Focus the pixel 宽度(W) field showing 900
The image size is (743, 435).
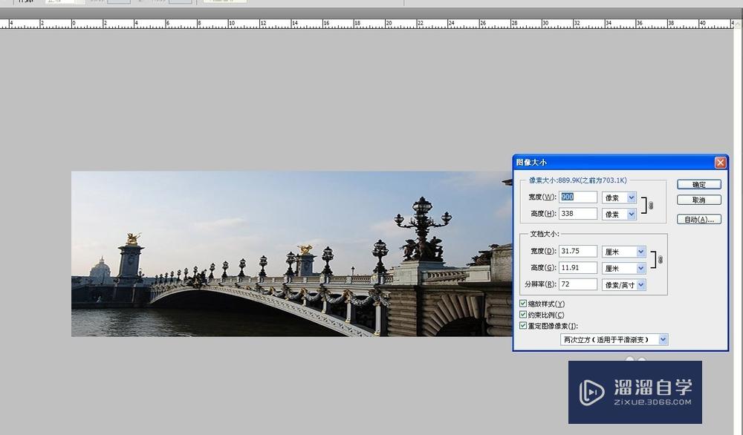(x=577, y=197)
